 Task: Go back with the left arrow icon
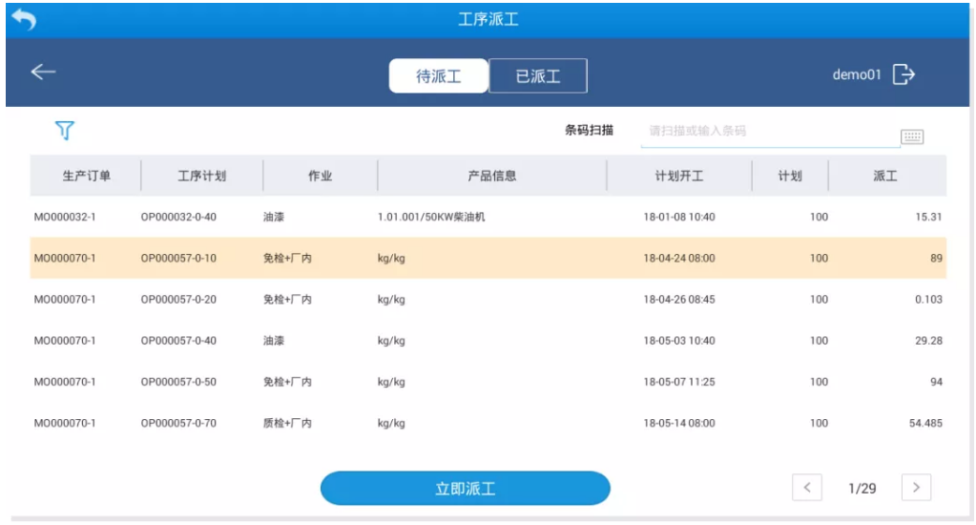(44, 73)
